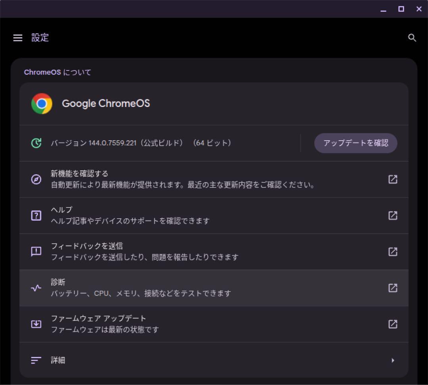Open the settings navigation hamburger menu
This screenshot has height=385, width=428.
[17, 38]
